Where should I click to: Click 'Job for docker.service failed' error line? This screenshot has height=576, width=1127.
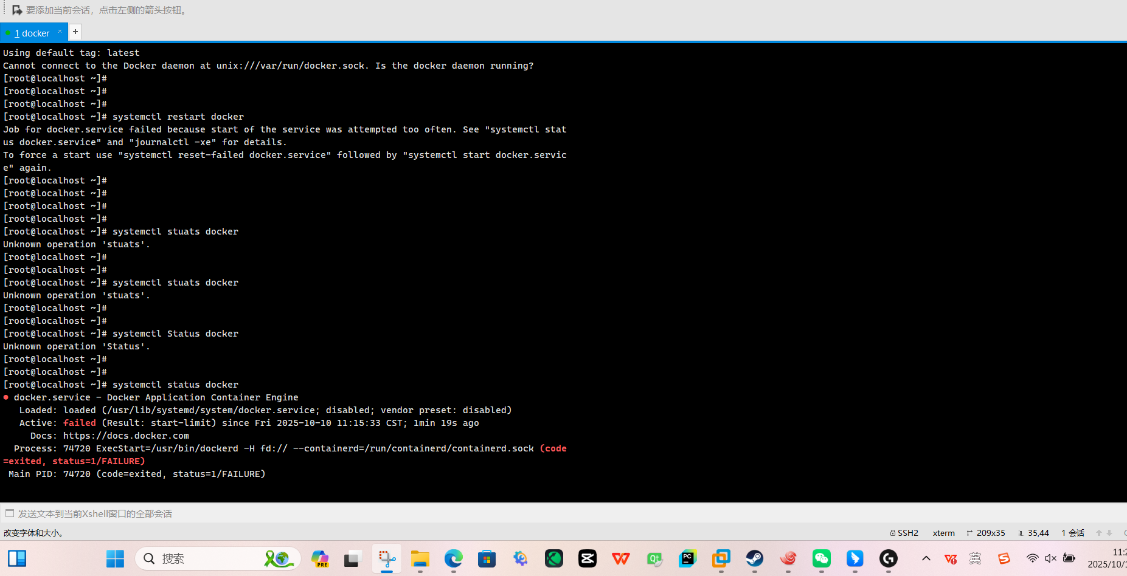(x=285, y=129)
